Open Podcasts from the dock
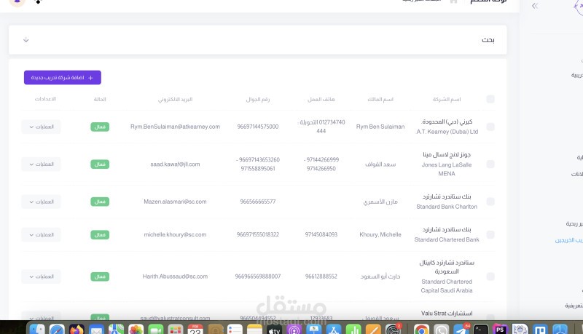Image resolution: width=583 pixels, height=334 pixels. [x=294, y=330]
